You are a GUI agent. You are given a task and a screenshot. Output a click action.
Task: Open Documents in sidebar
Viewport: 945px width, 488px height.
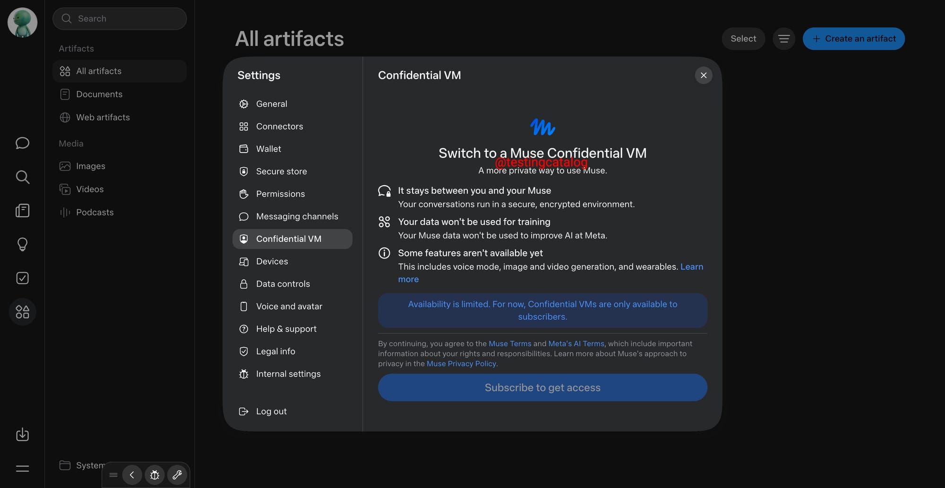[x=120, y=94]
